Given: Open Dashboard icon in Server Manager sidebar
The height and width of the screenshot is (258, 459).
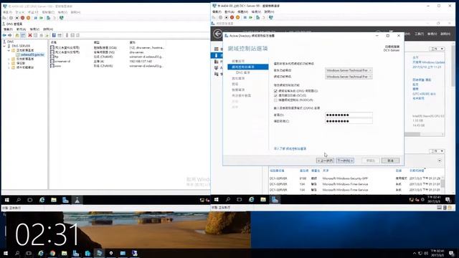Looking at the screenshot, I should [x=217, y=49].
